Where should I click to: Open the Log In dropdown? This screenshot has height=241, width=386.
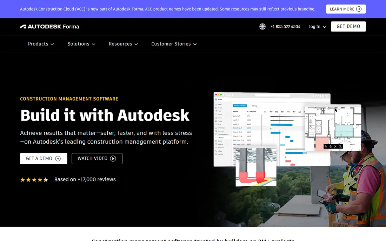click(317, 27)
